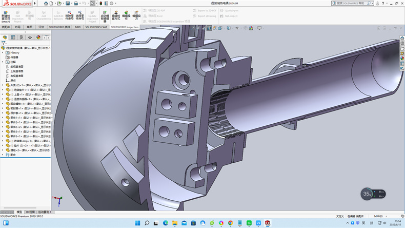Open the PropertyManager panel tab

13,37
